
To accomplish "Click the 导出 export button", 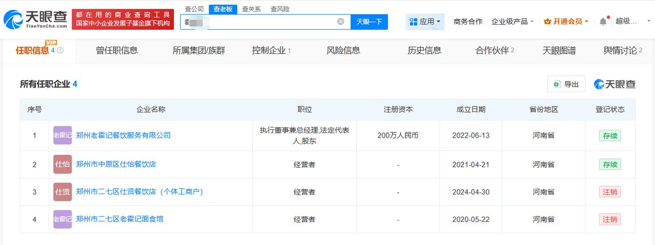I will (566, 84).
